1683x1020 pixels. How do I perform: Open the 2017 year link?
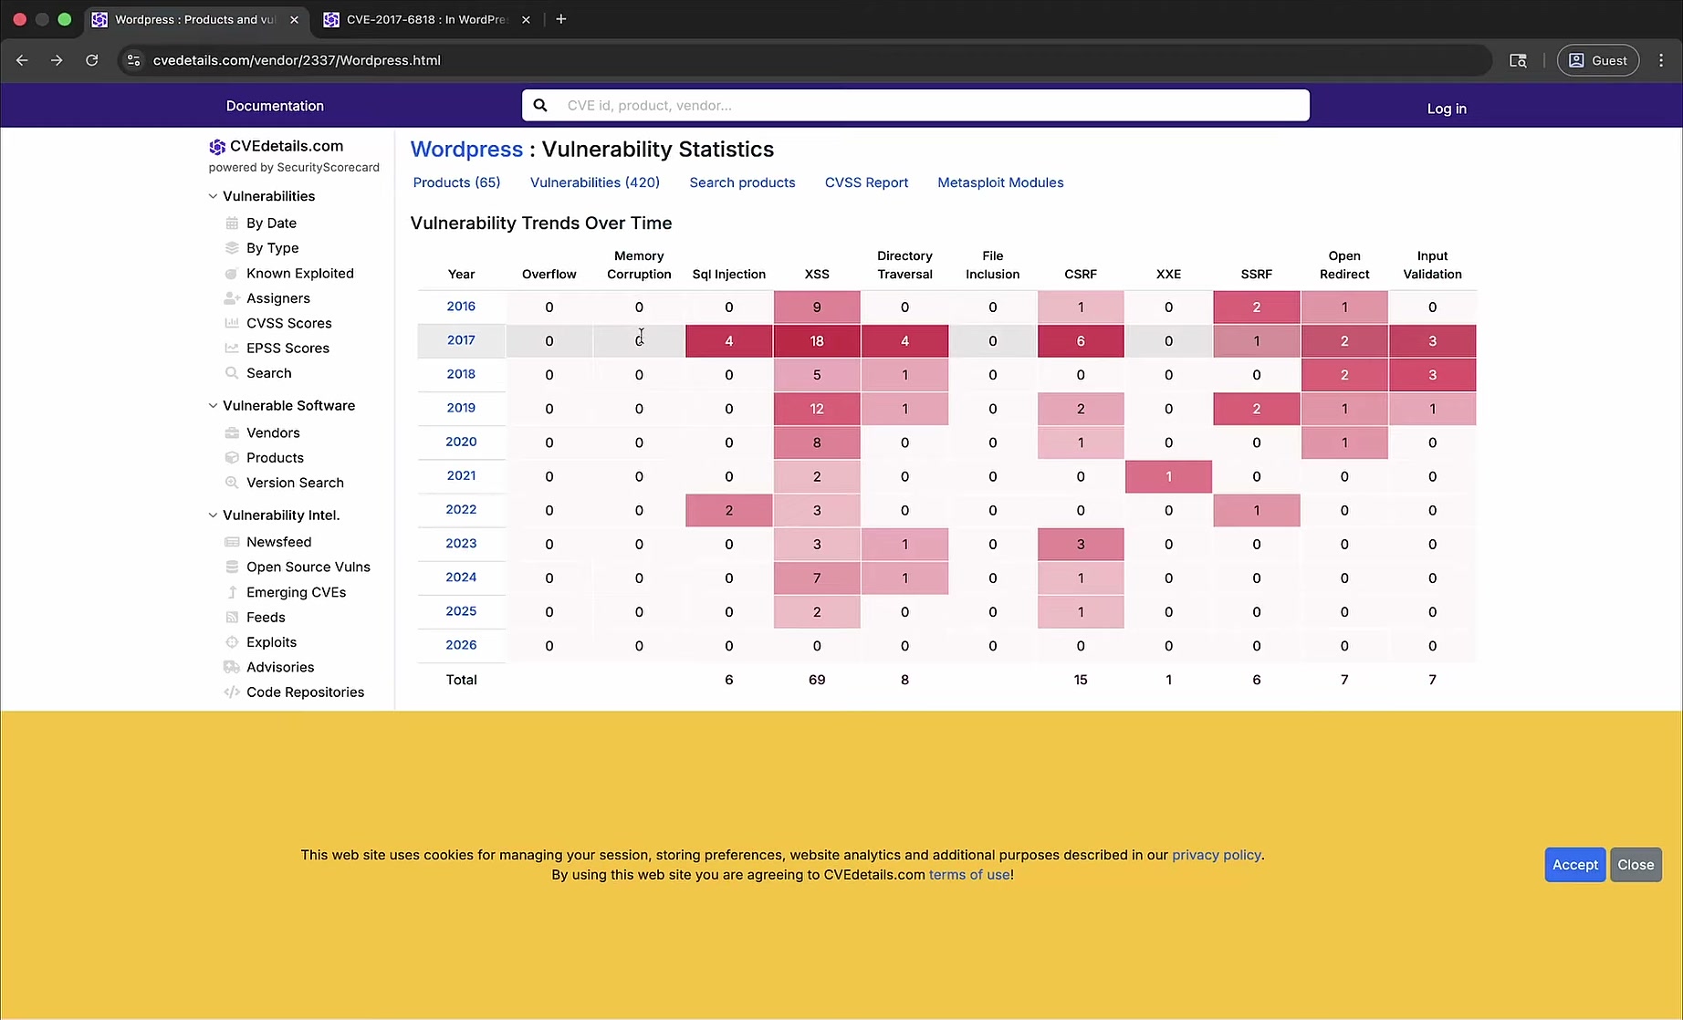tap(461, 340)
